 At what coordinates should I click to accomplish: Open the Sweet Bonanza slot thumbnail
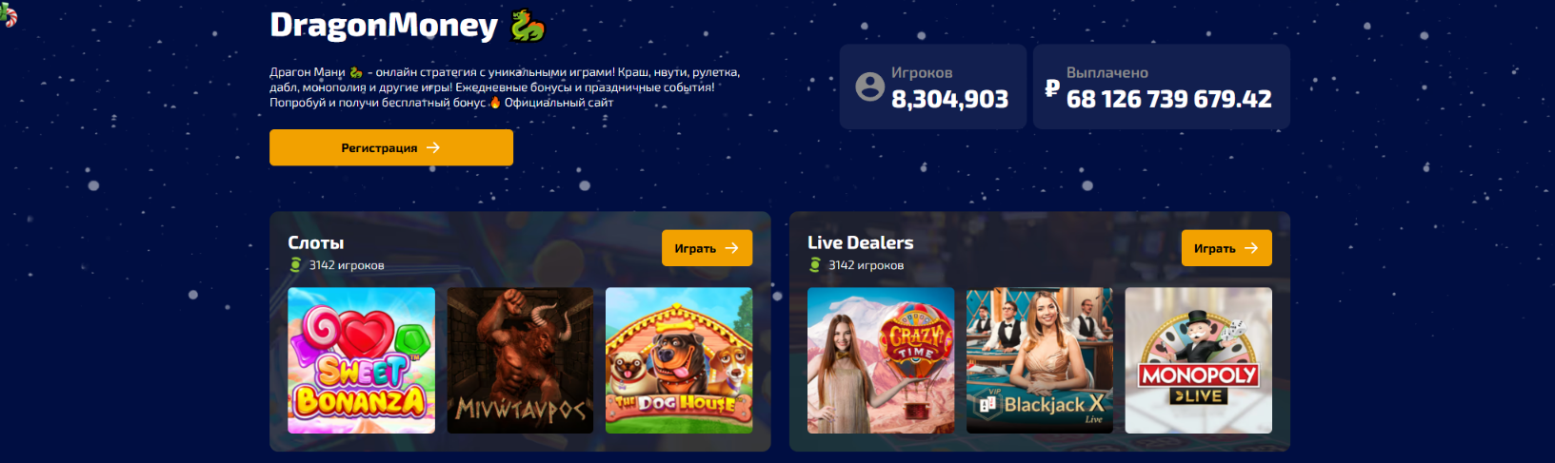click(x=362, y=360)
